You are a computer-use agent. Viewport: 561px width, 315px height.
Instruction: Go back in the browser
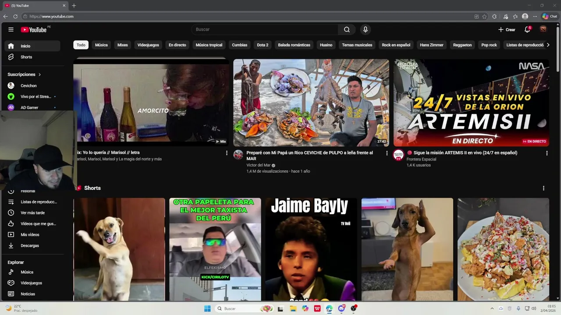[5, 16]
